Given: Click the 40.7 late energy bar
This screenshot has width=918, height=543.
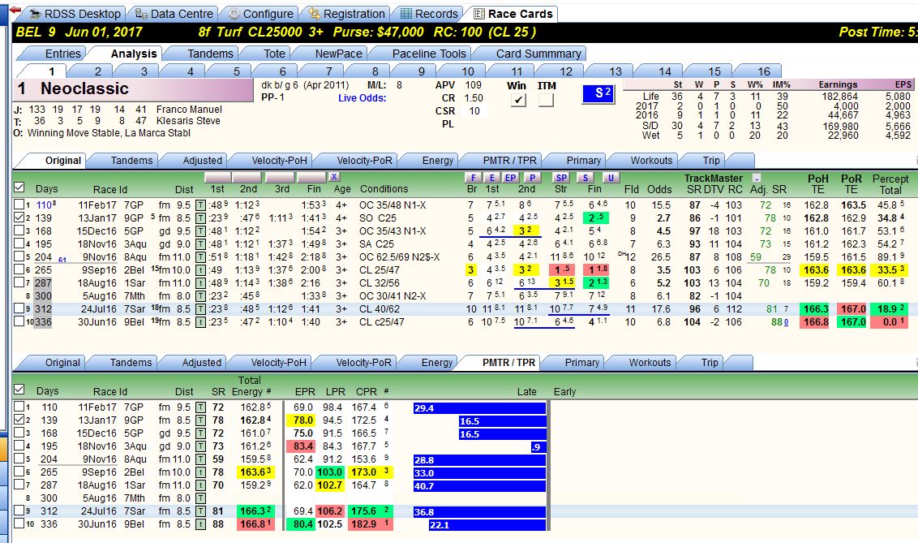Looking at the screenshot, I should tap(479, 485).
